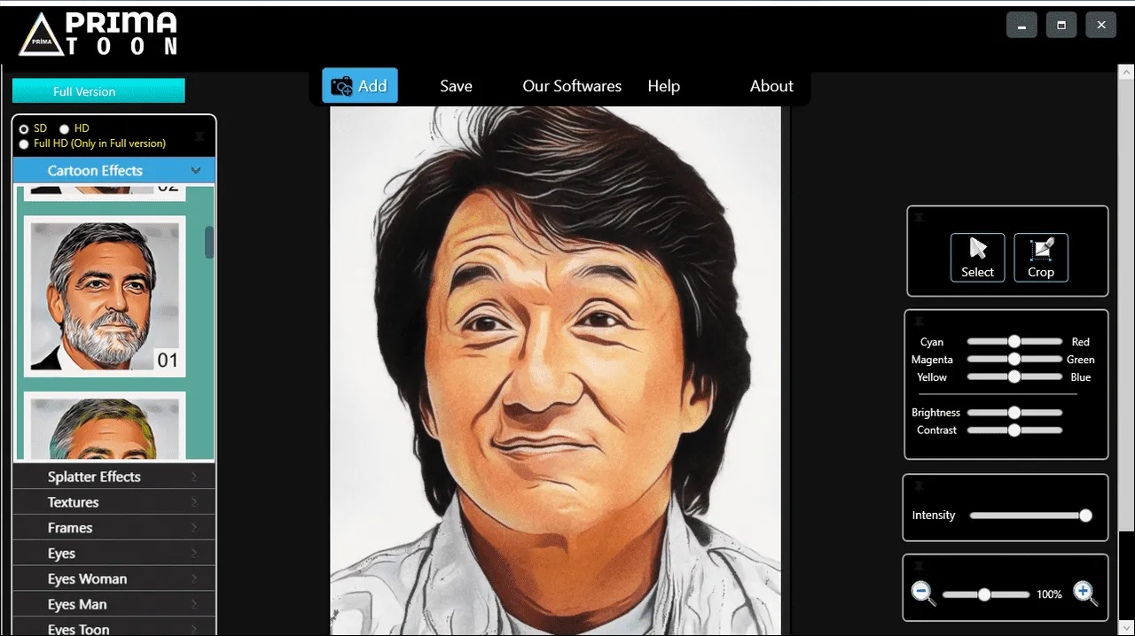Screen dimensions: 1135x636
Task: Open the Our Softwares menu
Action: click(572, 86)
